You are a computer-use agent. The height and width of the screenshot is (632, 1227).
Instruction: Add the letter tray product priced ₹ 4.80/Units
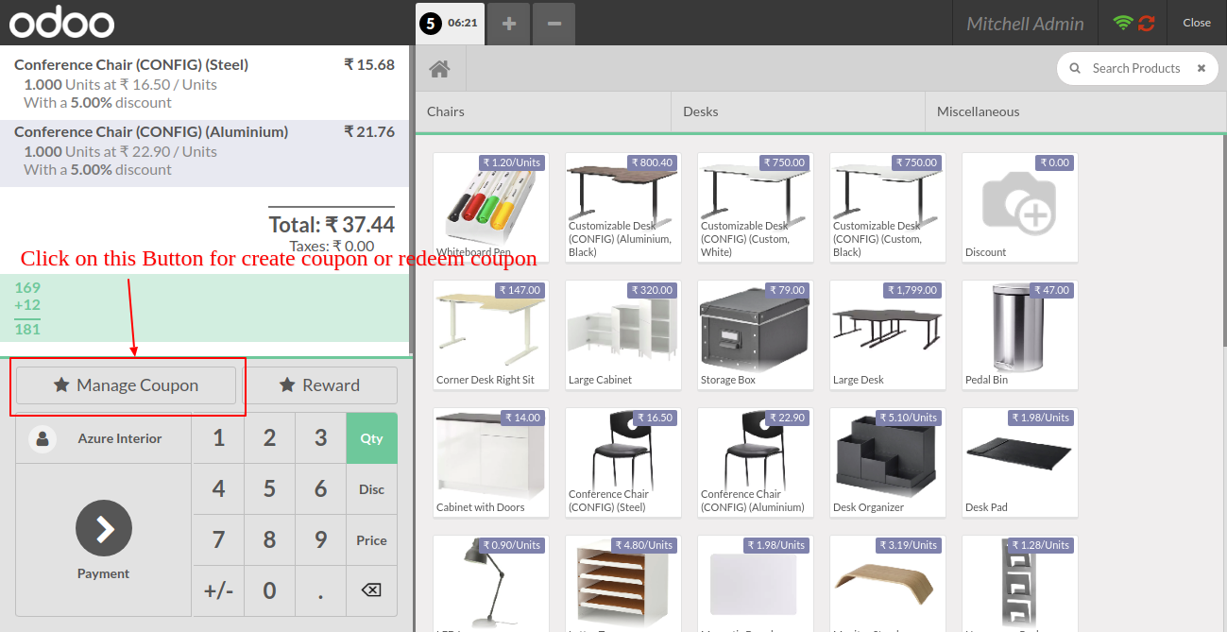click(623, 584)
